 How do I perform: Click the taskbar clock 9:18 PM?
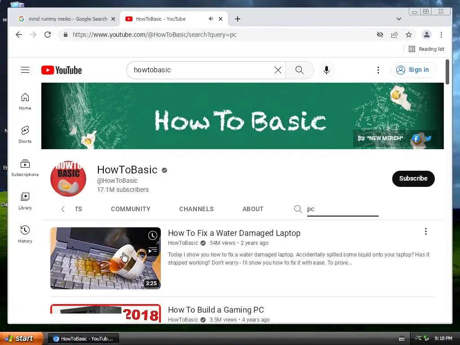(x=443, y=338)
